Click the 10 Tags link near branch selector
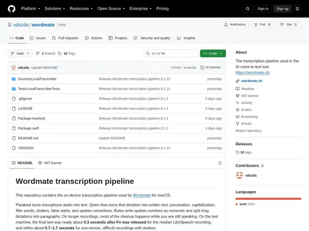The width and height of the screenshot is (309, 231). 67,53
